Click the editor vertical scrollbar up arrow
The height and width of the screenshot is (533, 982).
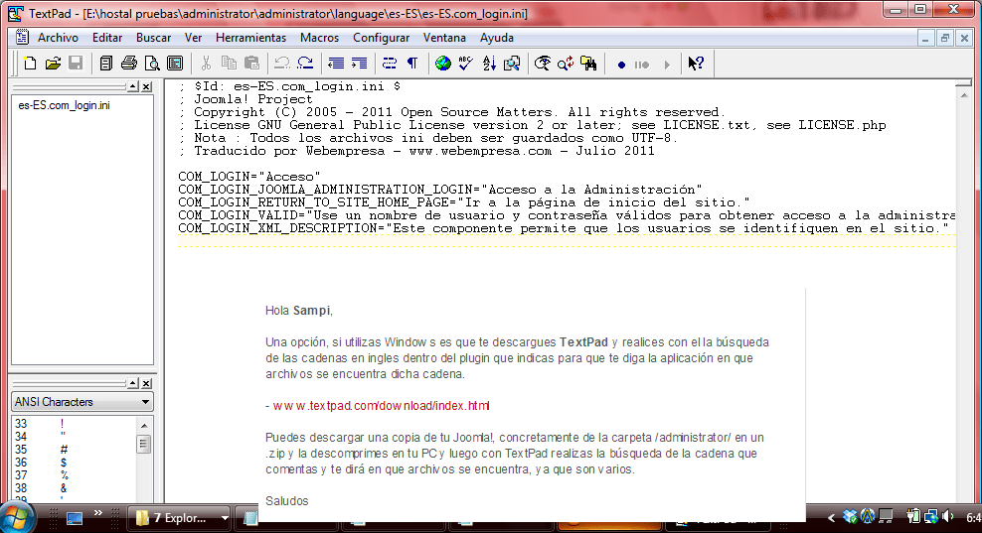tap(964, 94)
